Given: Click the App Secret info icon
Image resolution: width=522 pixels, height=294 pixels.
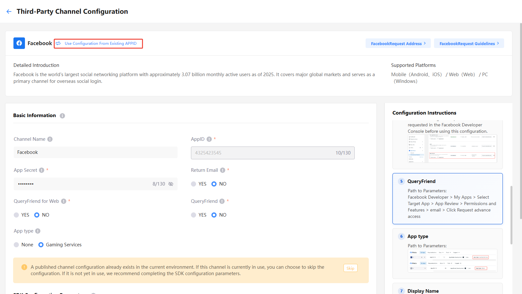Looking at the screenshot, I should click(x=42, y=170).
